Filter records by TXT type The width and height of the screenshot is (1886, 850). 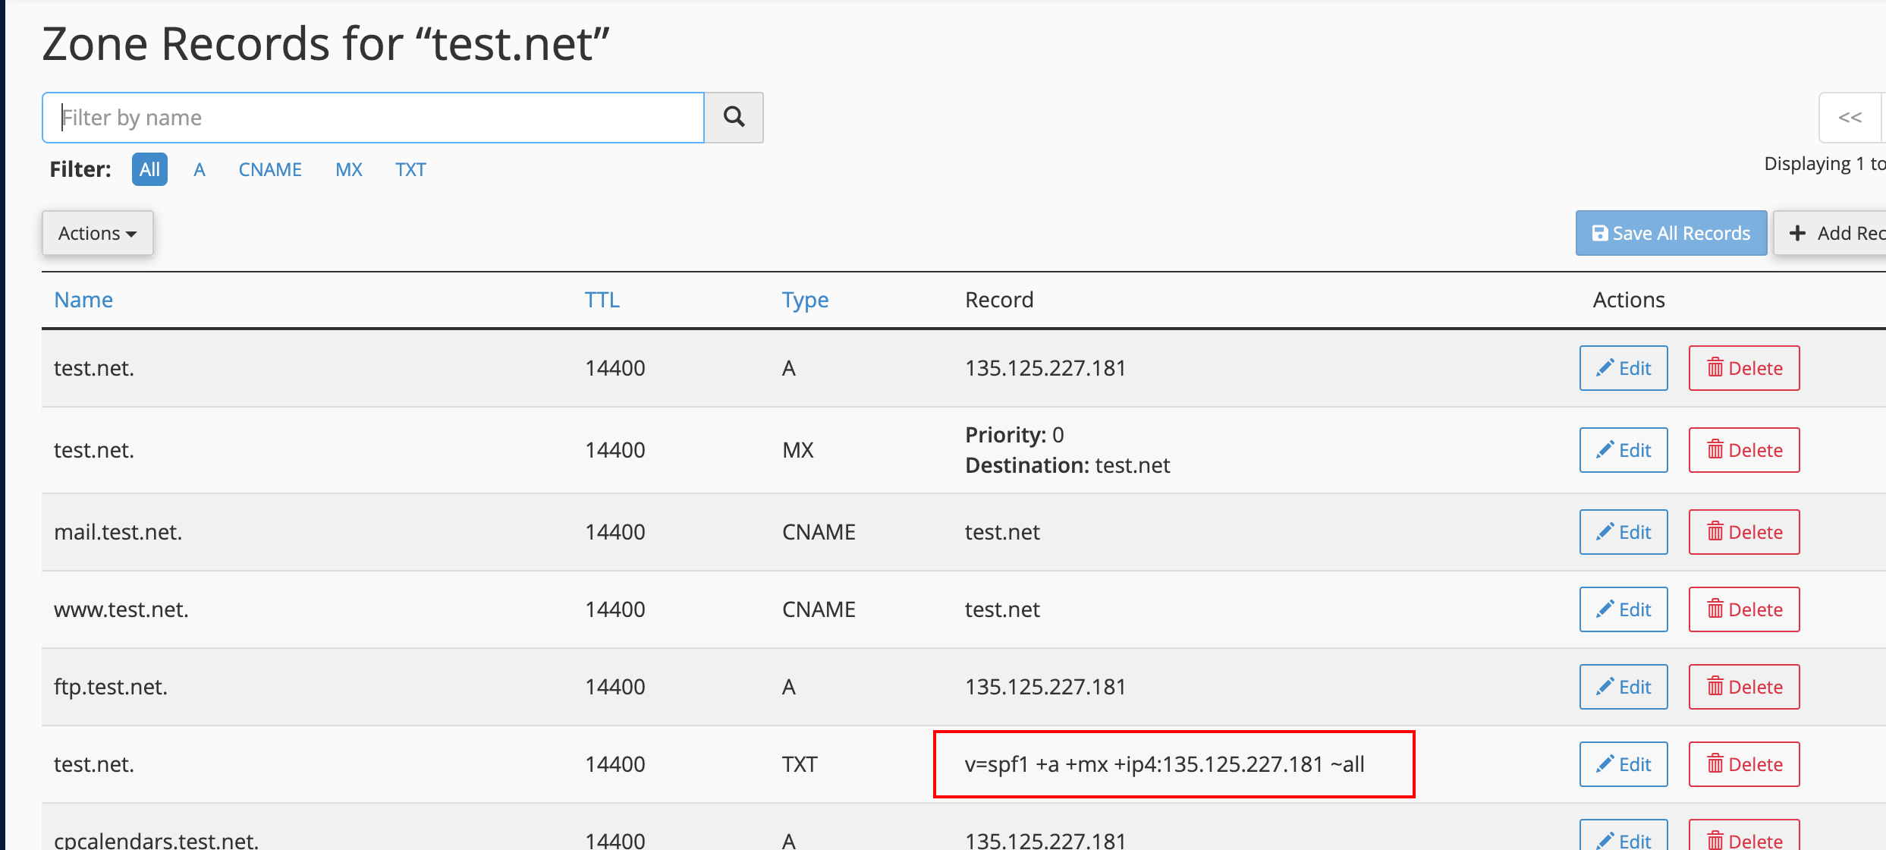410,169
